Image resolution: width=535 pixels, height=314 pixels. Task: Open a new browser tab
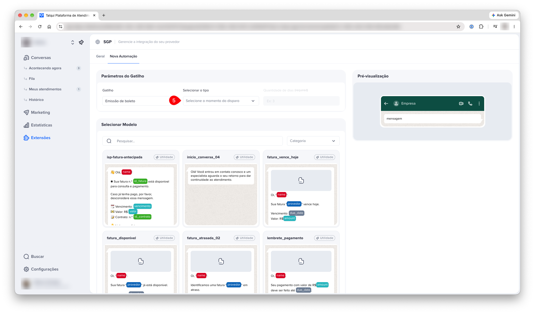pos(104,15)
